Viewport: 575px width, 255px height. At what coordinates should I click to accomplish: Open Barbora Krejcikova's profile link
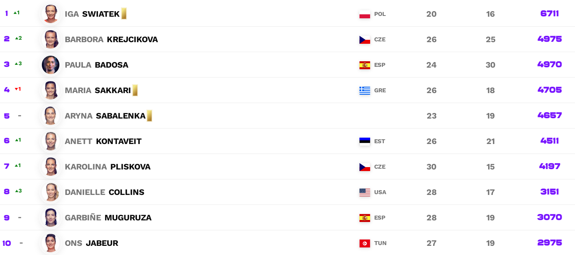tap(111, 39)
